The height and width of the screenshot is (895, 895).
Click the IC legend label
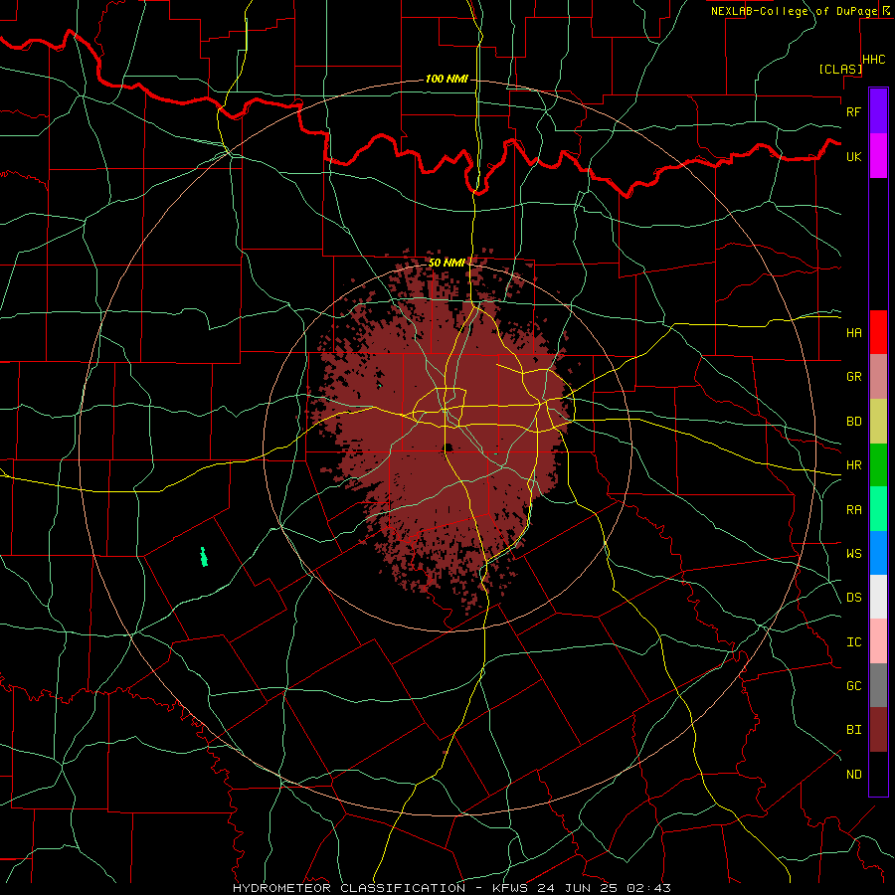pyautogui.click(x=853, y=642)
